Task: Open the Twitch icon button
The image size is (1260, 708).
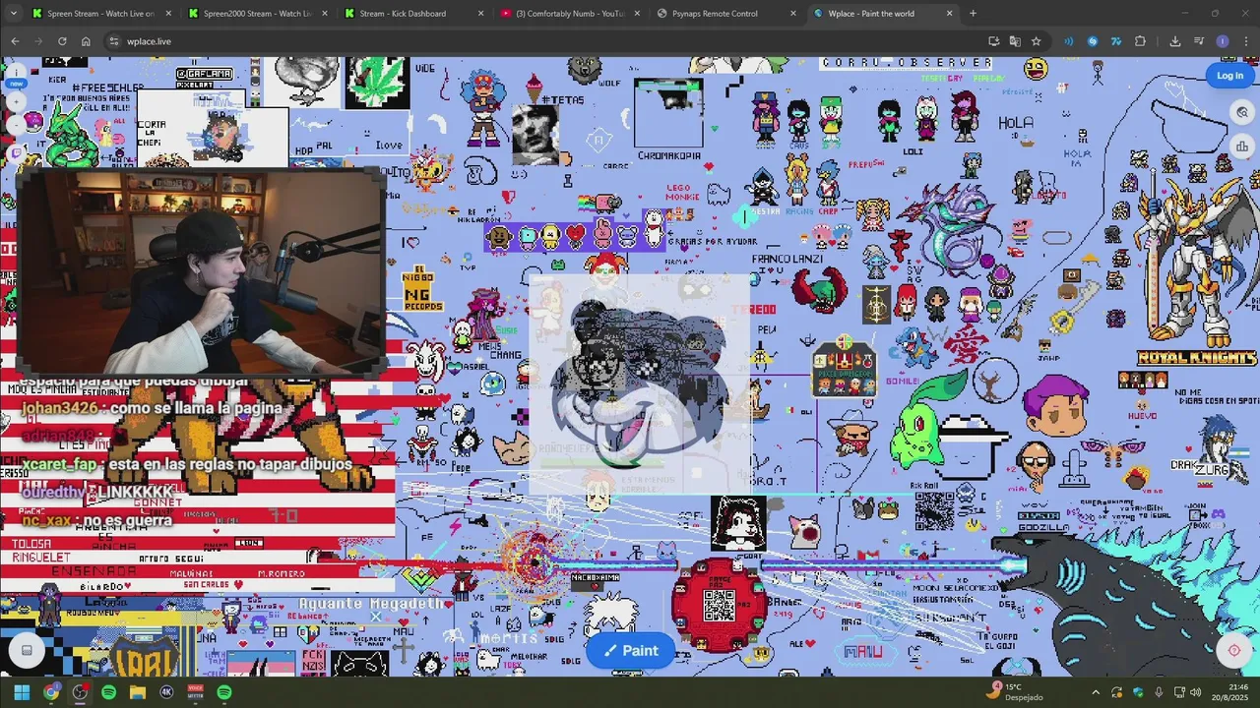Action: 16,152
